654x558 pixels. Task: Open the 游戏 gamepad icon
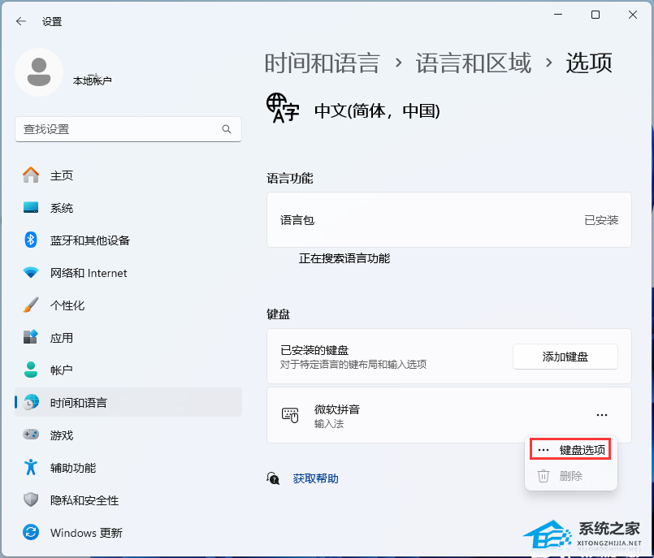pyautogui.click(x=31, y=435)
